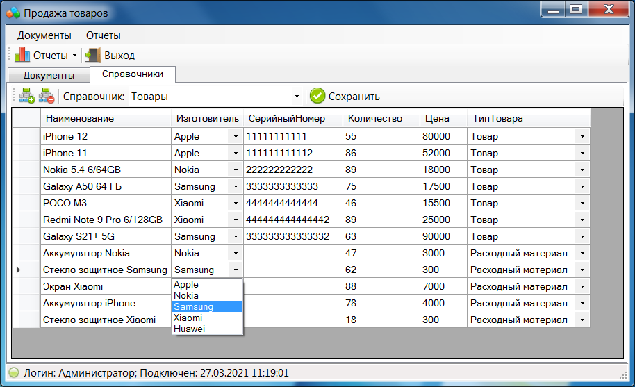
Task: Click the green Save checkmark icon
Action: pyautogui.click(x=317, y=96)
